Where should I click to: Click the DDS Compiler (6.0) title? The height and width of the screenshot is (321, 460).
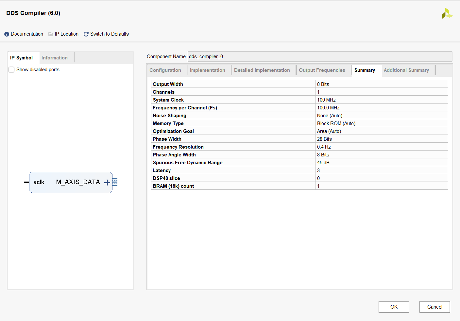pos(33,13)
